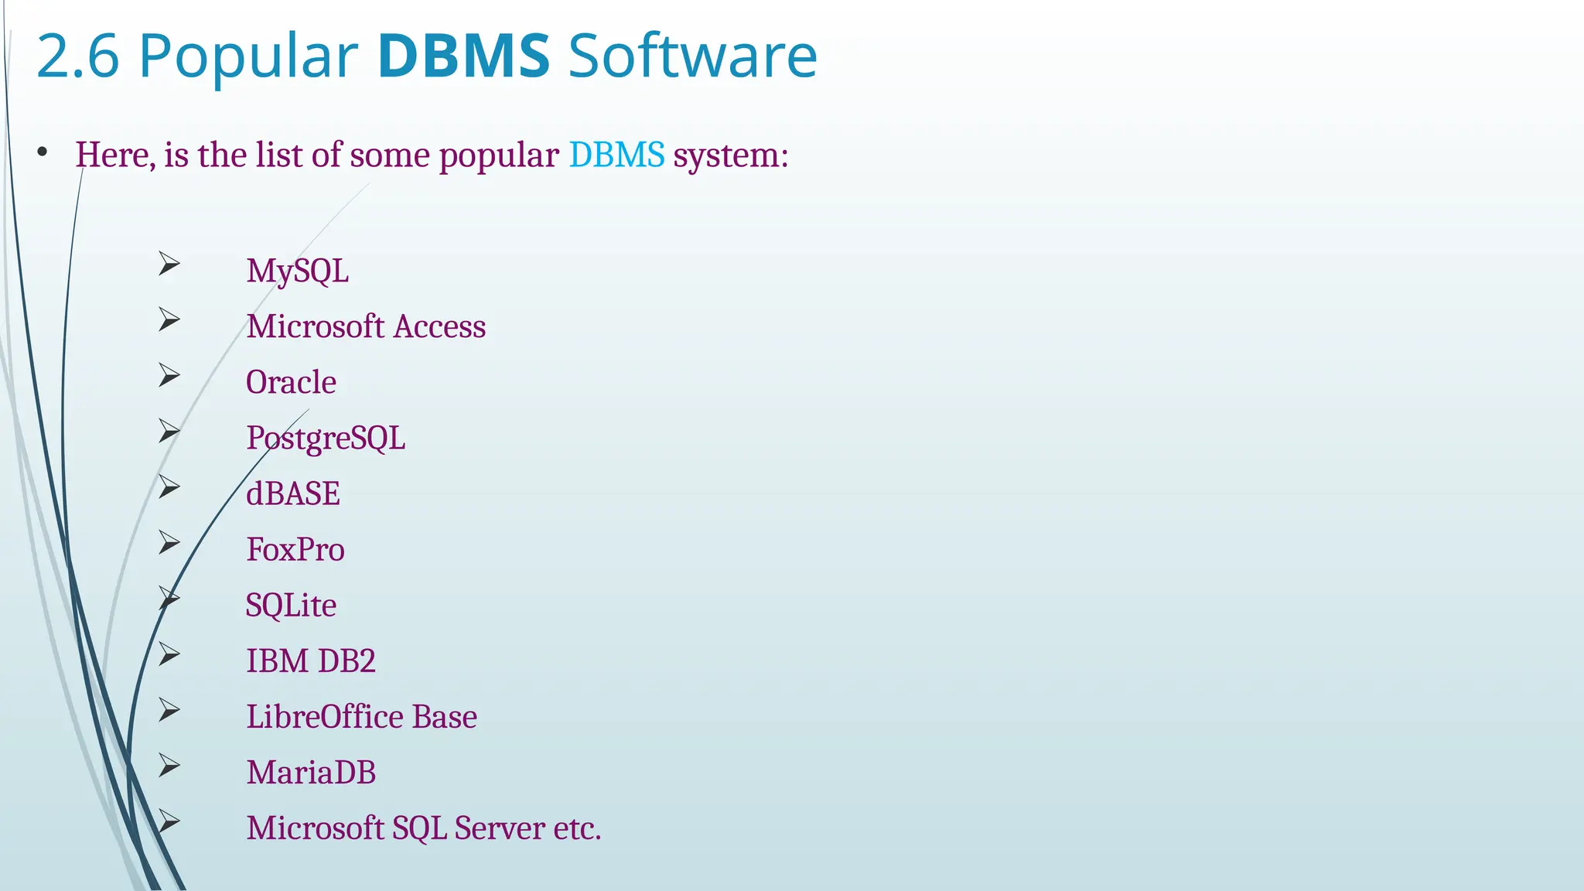Click the round bullet before 'Here, is the list'
Screen dimensions: 1584x891
pos(43,152)
